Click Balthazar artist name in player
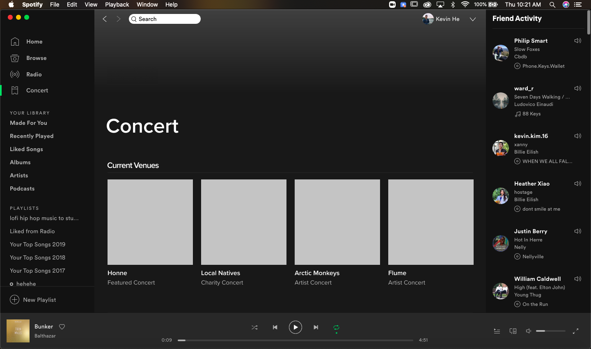 pos(45,336)
